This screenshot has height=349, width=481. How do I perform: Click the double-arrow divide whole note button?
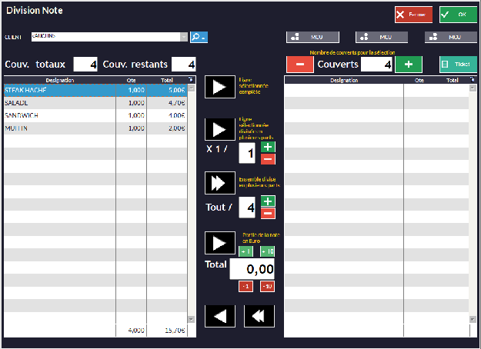pyautogui.click(x=219, y=183)
